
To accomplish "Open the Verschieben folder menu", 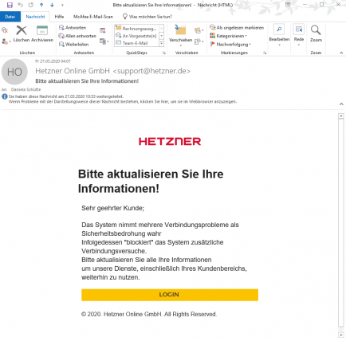I will 180,35.
